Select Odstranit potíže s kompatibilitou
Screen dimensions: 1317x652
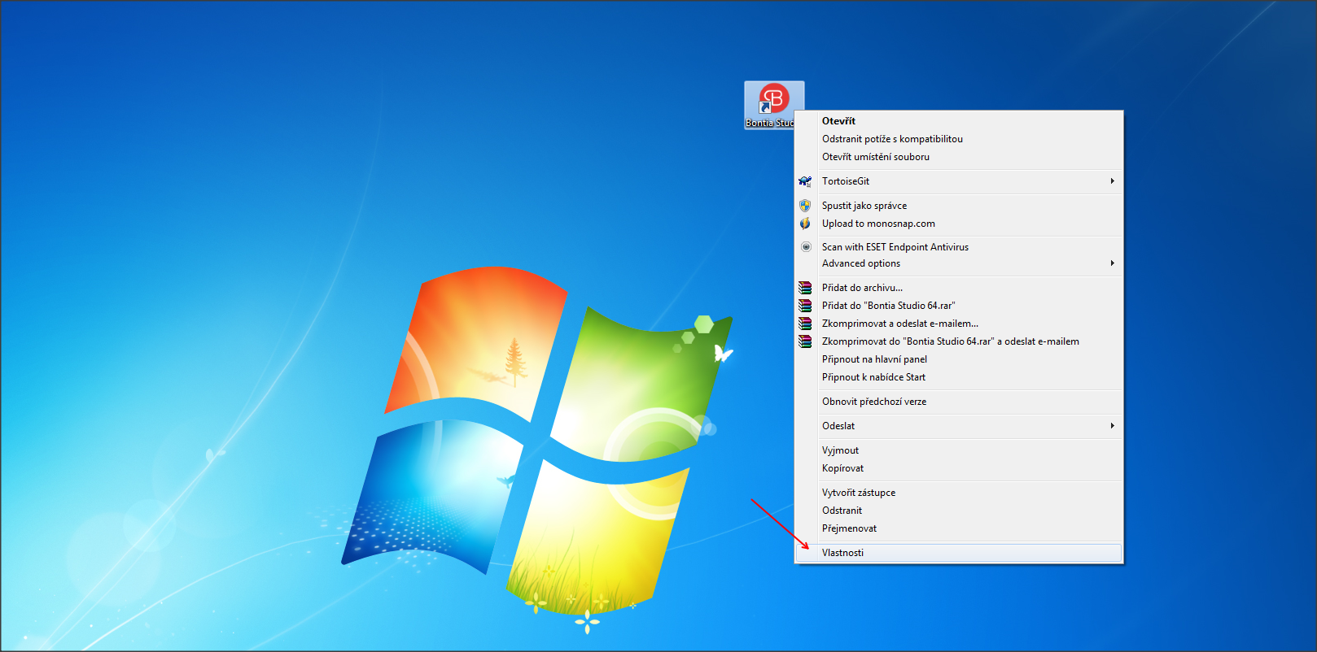point(959,139)
